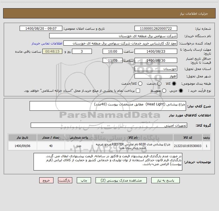Click the اطلاعات کالاهای مورد نیاز heading
Viewport: 219px width, 211px height.
coord(190,115)
